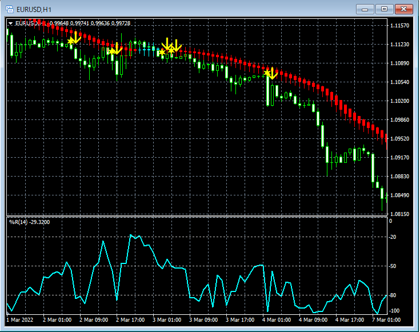Click the 4 Mar 17:00 time axis label

(x=350, y=320)
